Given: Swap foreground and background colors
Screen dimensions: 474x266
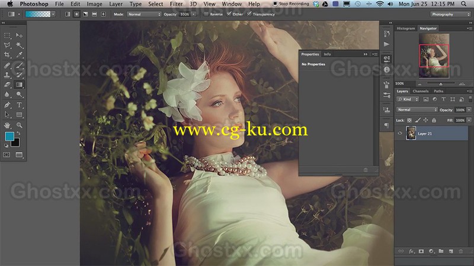Looking at the screenshot, I should (x=19, y=134).
